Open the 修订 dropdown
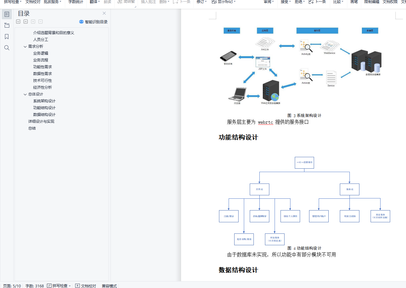Image resolution: width=406 pixels, height=288 pixels. [202, 2]
